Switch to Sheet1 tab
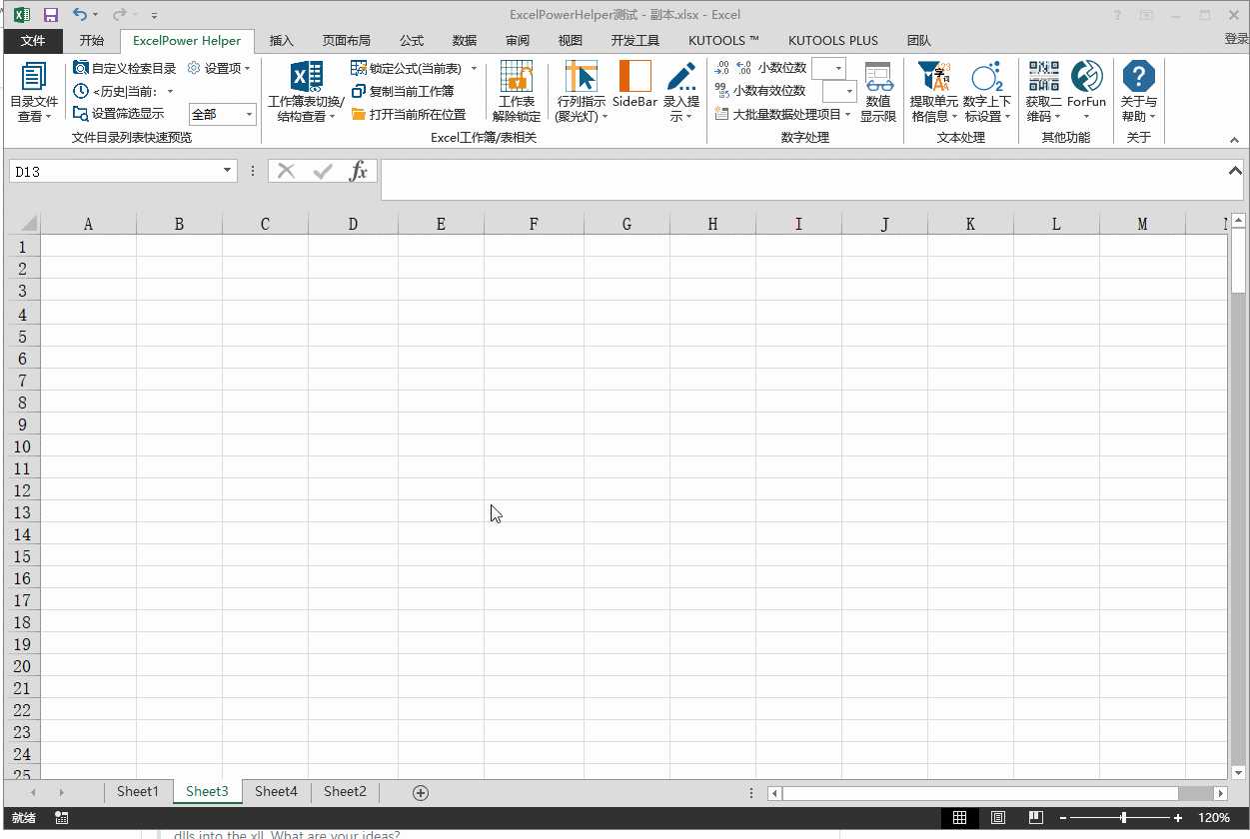Image resolution: width=1250 pixels, height=839 pixels. [138, 791]
